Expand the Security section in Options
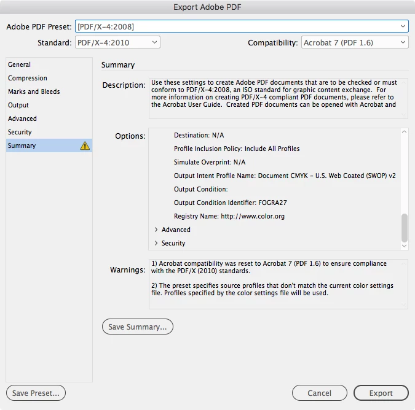This screenshot has height=410, width=415. click(x=156, y=243)
